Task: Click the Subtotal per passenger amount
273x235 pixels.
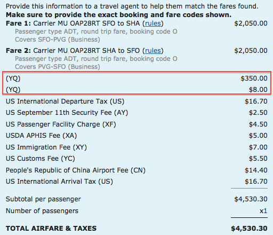Action: click(251, 199)
